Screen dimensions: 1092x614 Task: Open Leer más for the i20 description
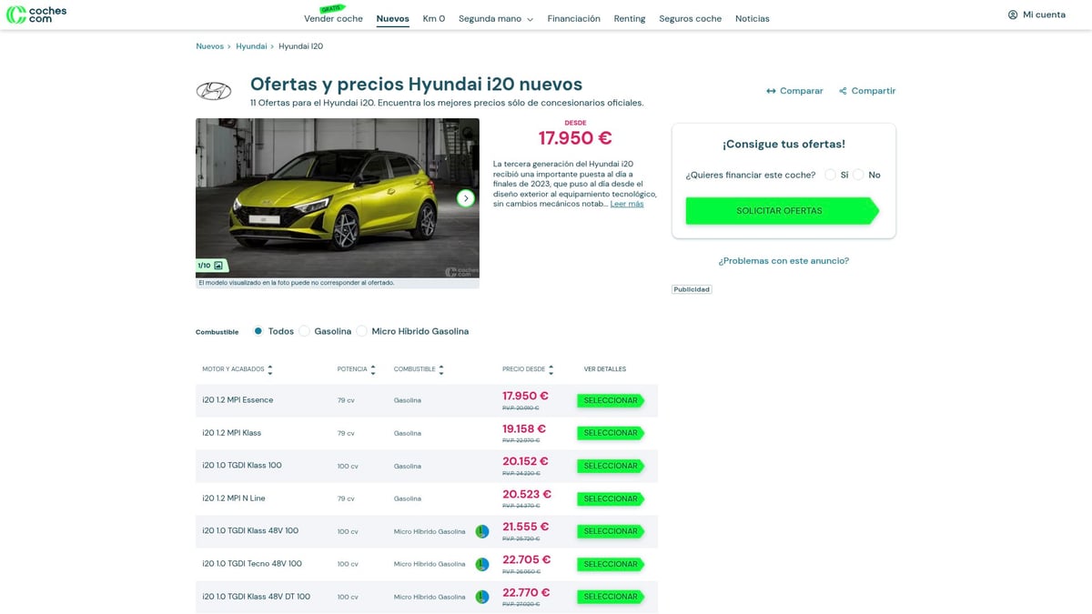click(x=625, y=203)
